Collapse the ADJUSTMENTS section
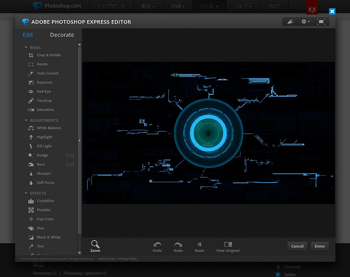The image size is (350, 277). [x=26, y=120]
